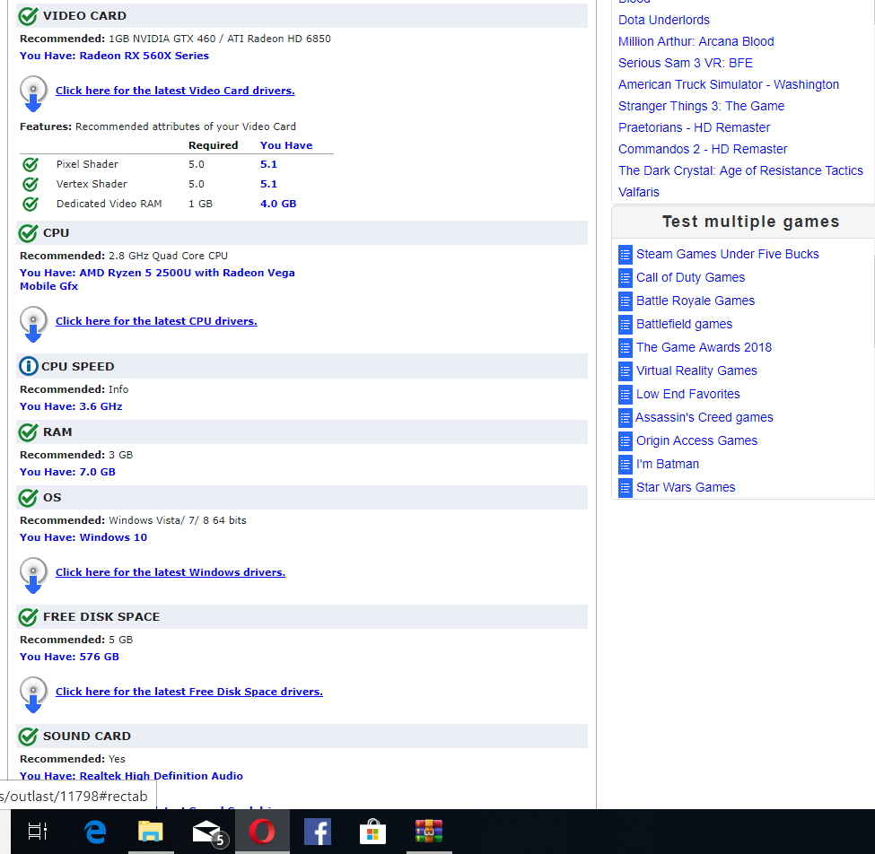Screen dimensions: 875x854
Task: Open latest Free Disk Space drivers link
Action: [x=189, y=691]
